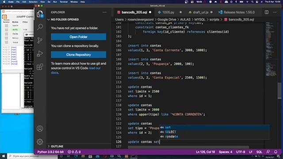This screenshot has height=159, width=283.
Task: Click line number 116 in gutter
Action: (119, 96)
